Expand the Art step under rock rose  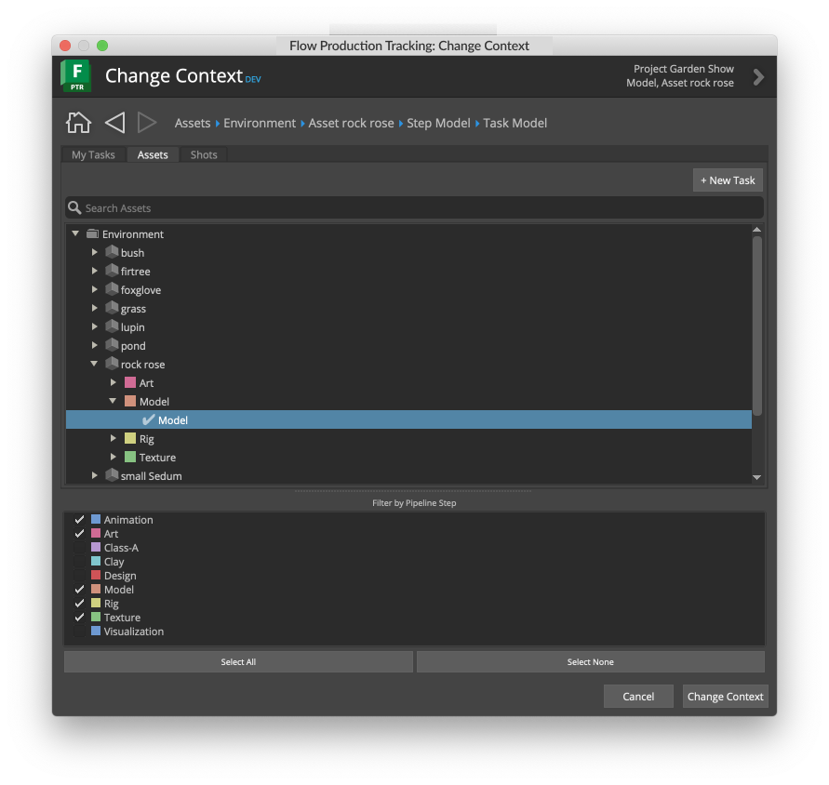tap(114, 382)
